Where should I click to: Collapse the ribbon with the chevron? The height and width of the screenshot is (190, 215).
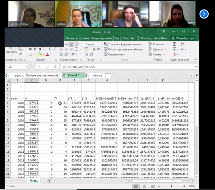(x=196, y=60)
